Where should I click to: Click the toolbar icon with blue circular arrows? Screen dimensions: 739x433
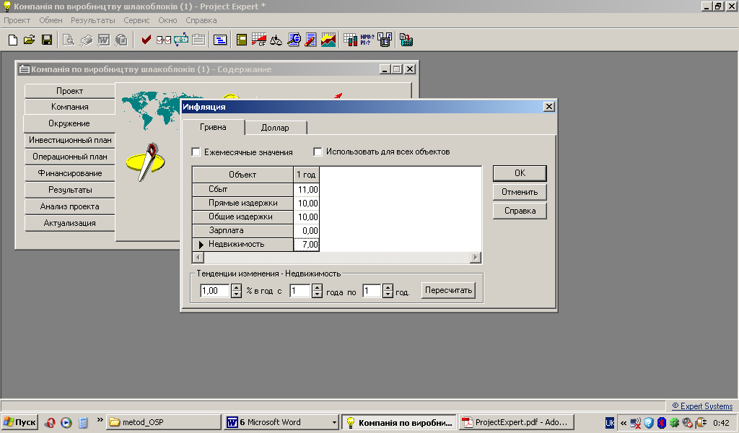181,40
